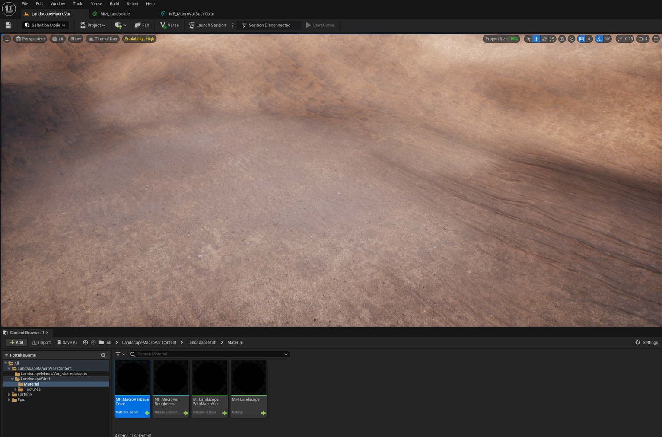Select the Move tool in viewport toolbar

pyautogui.click(x=536, y=39)
